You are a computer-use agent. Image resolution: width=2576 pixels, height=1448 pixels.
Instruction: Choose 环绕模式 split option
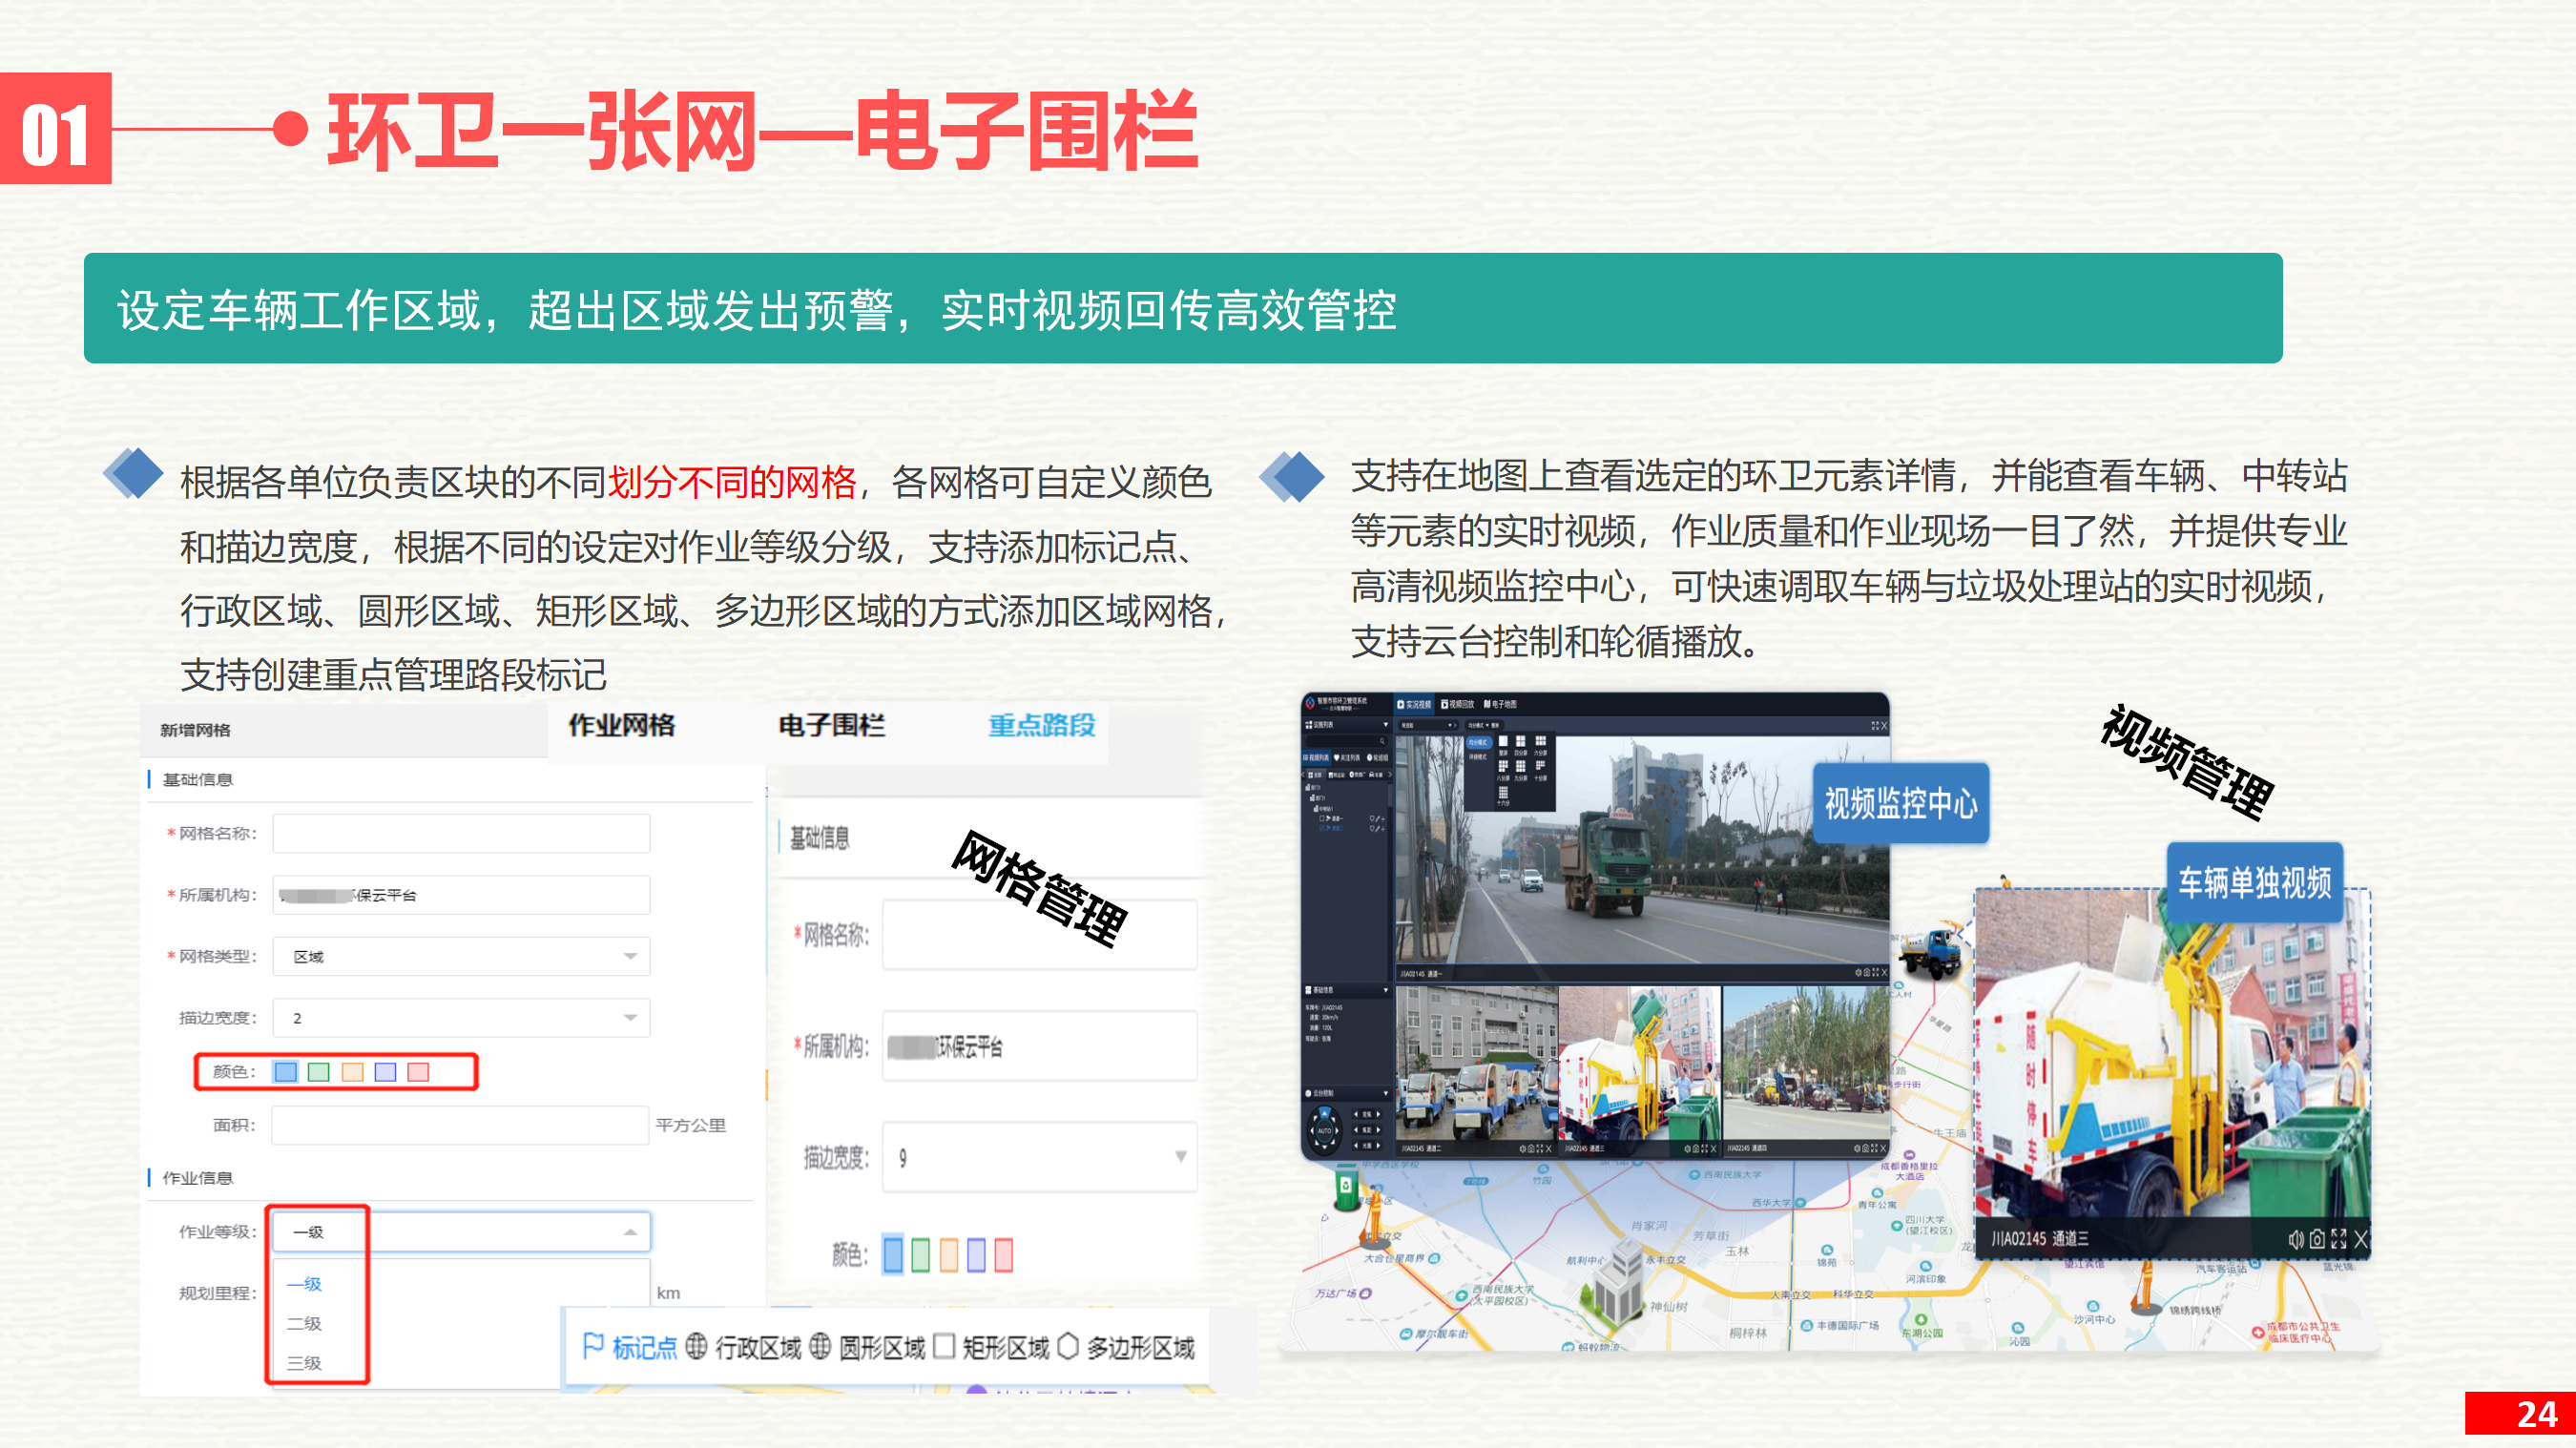tap(1478, 757)
